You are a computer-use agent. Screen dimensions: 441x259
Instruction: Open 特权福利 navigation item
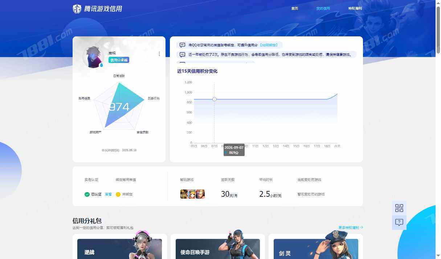coord(355,8)
